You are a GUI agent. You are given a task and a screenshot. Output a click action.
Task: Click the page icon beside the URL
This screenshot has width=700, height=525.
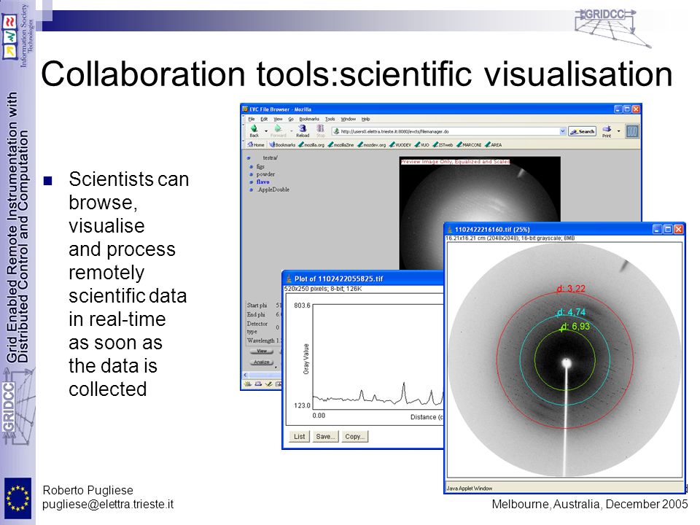(x=337, y=131)
